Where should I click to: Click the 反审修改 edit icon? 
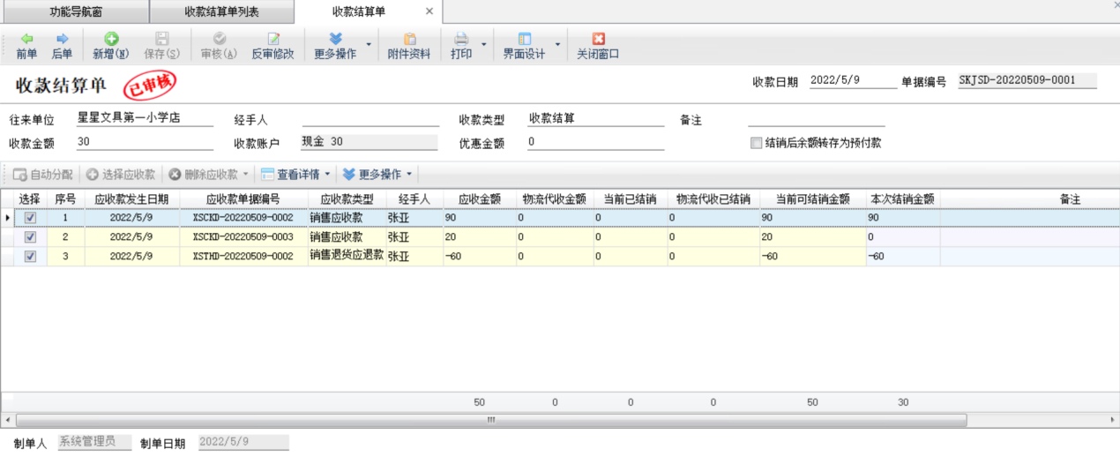click(273, 40)
